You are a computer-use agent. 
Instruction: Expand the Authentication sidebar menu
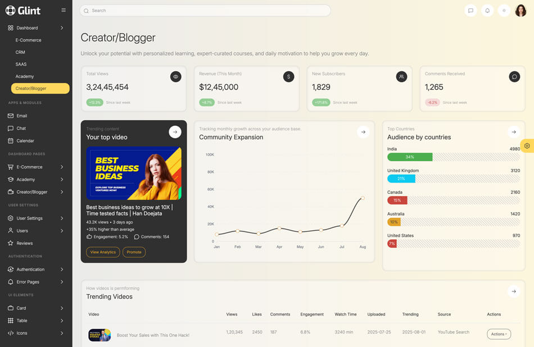point(36,270)
